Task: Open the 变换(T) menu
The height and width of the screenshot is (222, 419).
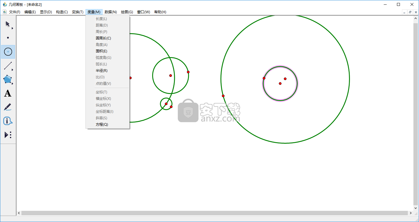Action: tap(78, 12)
